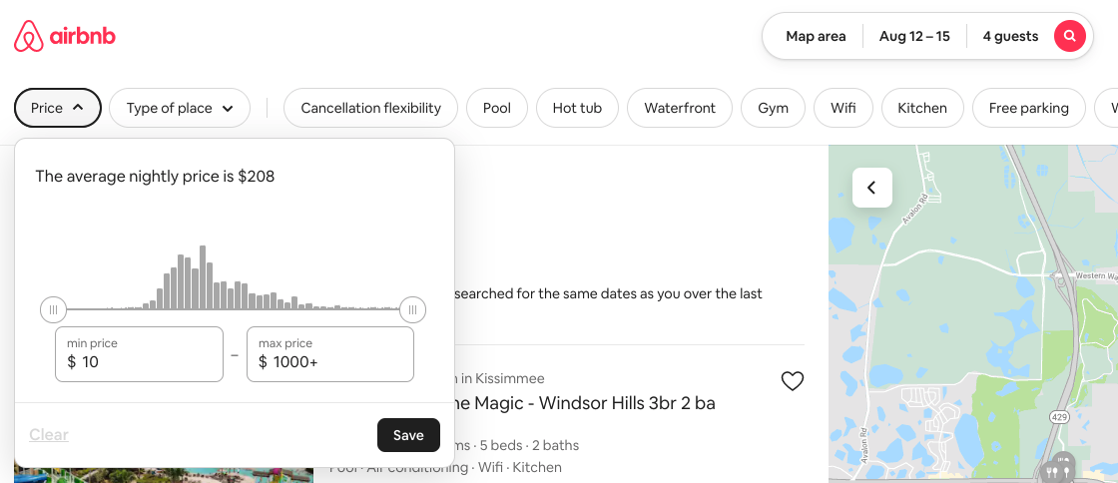The image size is (1118, 483).
Task: Click the Clear link in the price panel
Action: click(49, 435)
